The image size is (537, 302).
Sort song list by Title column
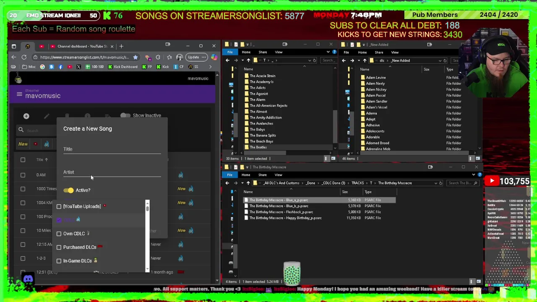pyautogui.click(x=42, y=160)
